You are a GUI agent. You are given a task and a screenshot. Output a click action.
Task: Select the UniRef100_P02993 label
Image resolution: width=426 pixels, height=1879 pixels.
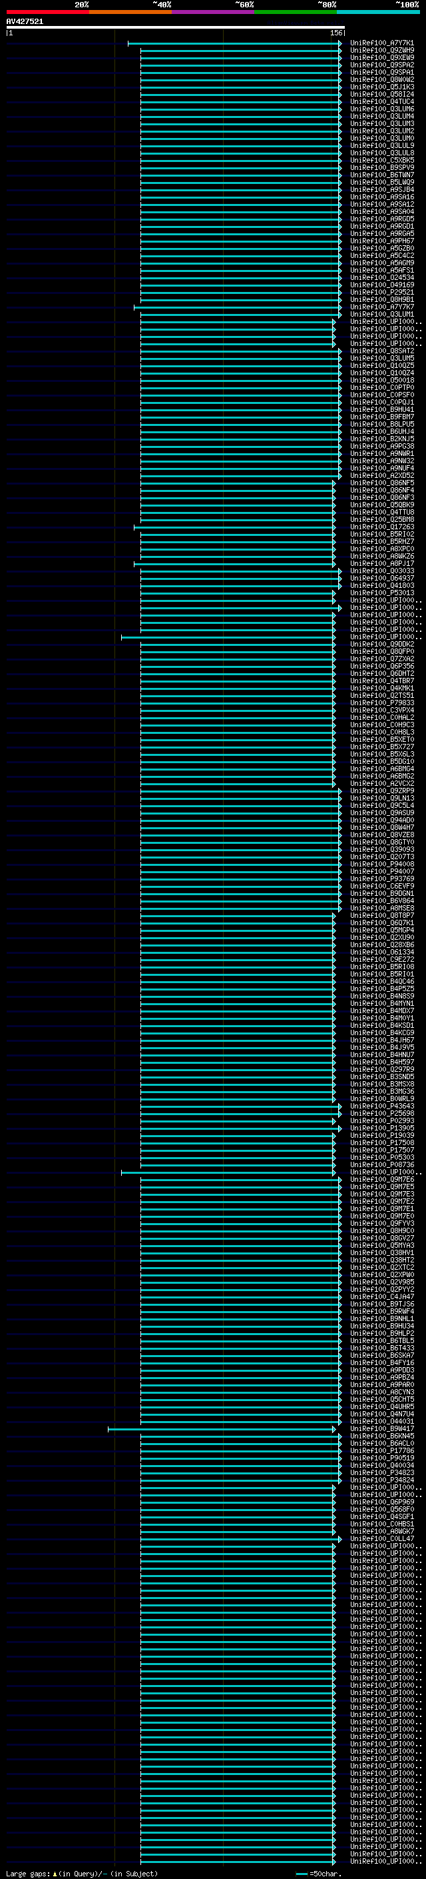point(382,1121)
